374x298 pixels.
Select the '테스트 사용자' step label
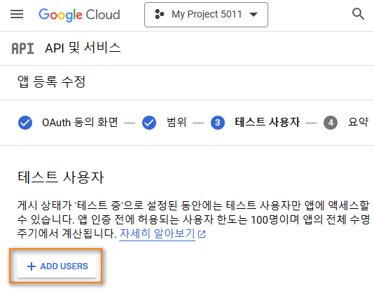(x=267, y=122)
